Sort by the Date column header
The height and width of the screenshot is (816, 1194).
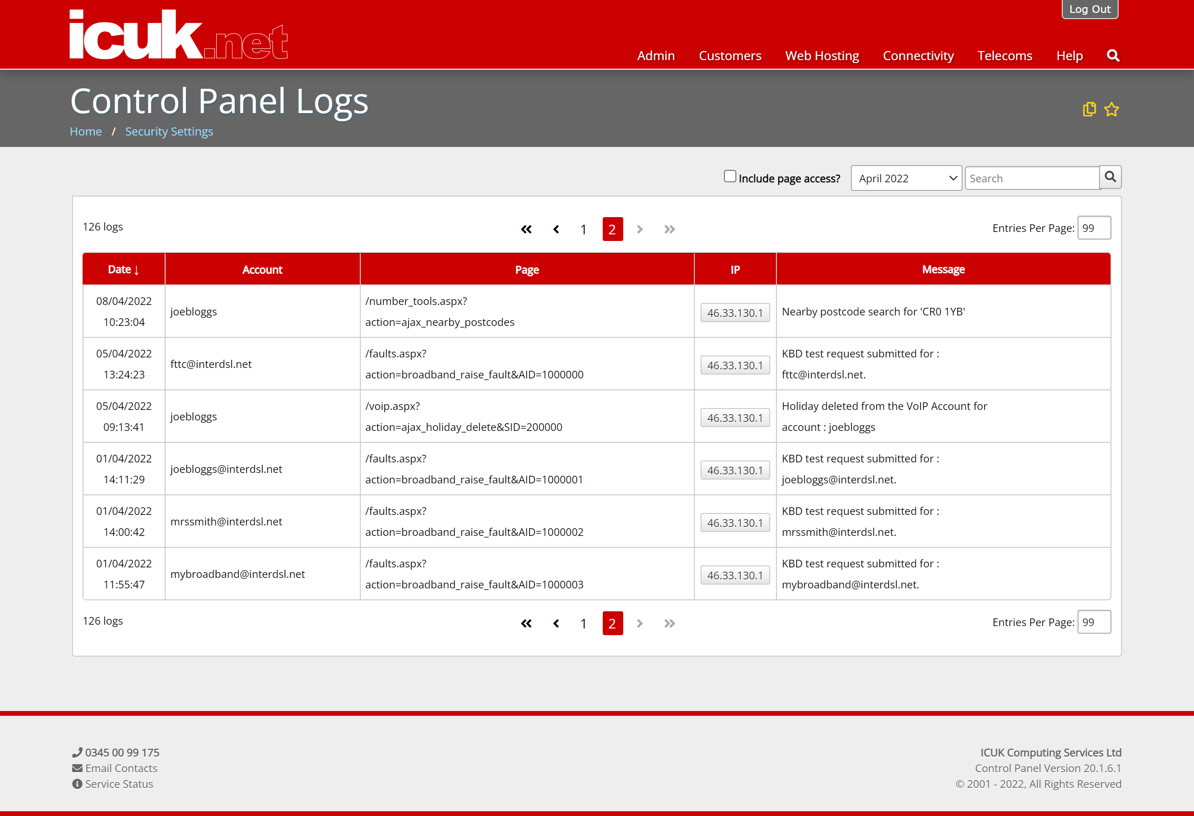click(123, 269)
